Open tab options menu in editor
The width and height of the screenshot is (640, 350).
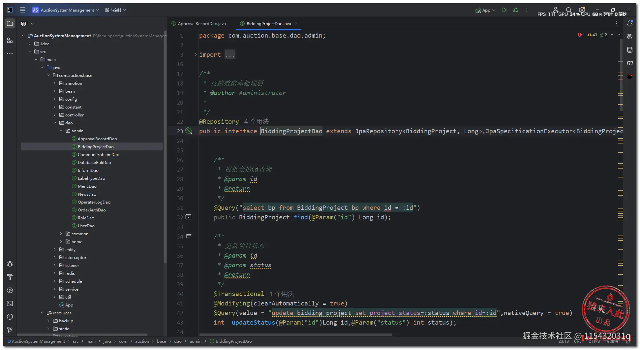click(x=617, y=23)
